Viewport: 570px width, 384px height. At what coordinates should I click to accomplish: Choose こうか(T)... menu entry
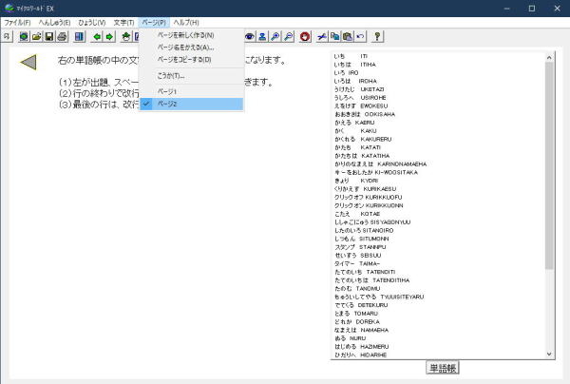[x=191, y=76]
